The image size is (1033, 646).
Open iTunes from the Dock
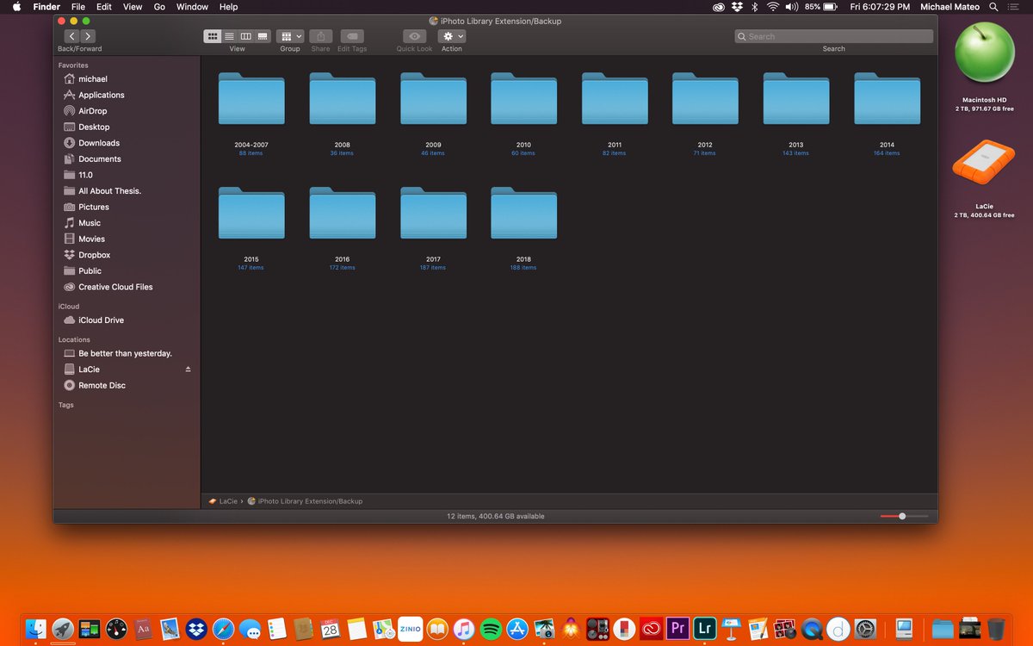pyautogui.click(x=464, y=628)
